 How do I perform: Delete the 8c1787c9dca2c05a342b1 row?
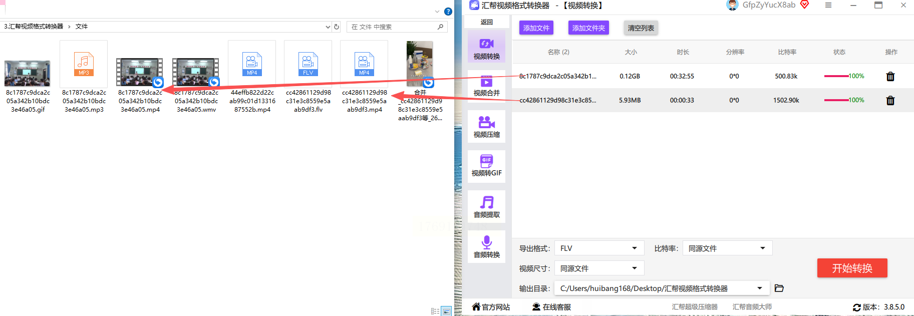(x=890, y=77)
